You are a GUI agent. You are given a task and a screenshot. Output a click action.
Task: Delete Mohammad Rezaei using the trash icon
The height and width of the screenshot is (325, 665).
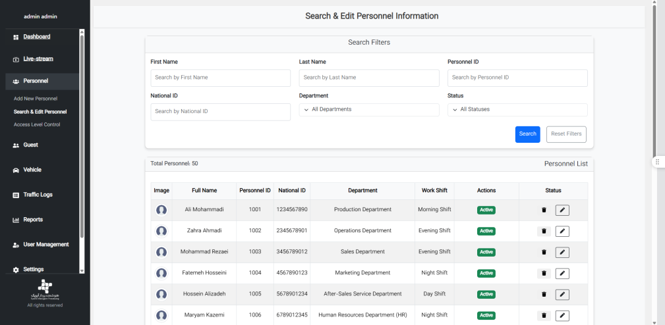(x=544, y=252)
